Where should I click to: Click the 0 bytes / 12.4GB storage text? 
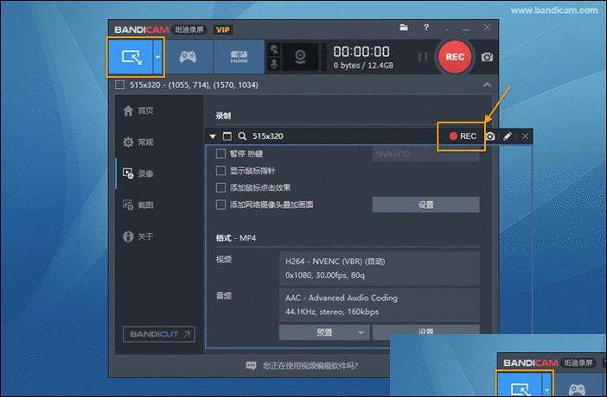(363, 66)
